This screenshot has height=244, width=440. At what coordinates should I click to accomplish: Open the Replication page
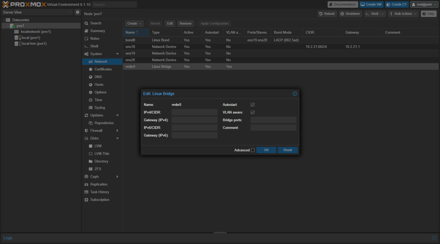pos(99,184)
